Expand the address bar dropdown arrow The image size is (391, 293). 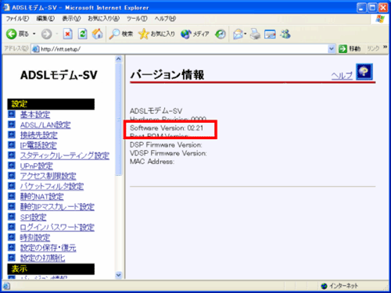(332, 48)
